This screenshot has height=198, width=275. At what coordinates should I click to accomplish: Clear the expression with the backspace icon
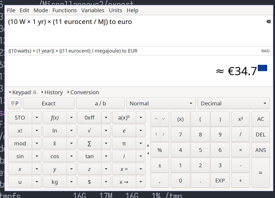click(x=268, y=22)
